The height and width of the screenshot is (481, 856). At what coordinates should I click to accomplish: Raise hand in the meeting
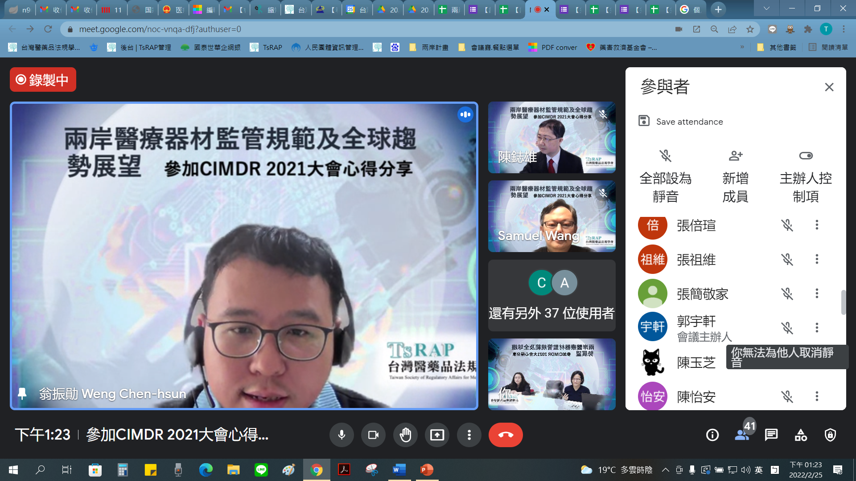[x=405, y=435]
